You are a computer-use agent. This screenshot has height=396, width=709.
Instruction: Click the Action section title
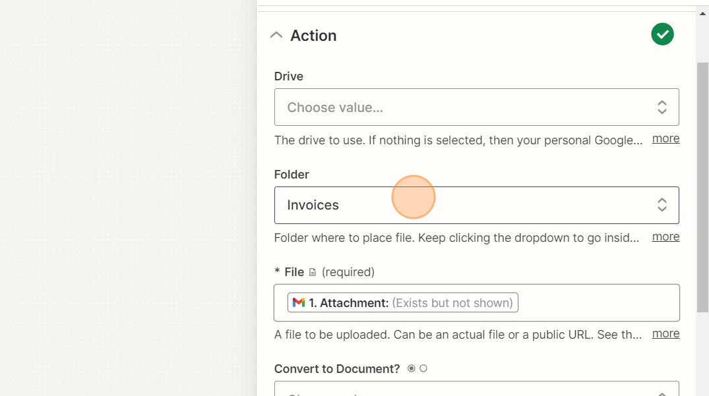coord(313,36)
